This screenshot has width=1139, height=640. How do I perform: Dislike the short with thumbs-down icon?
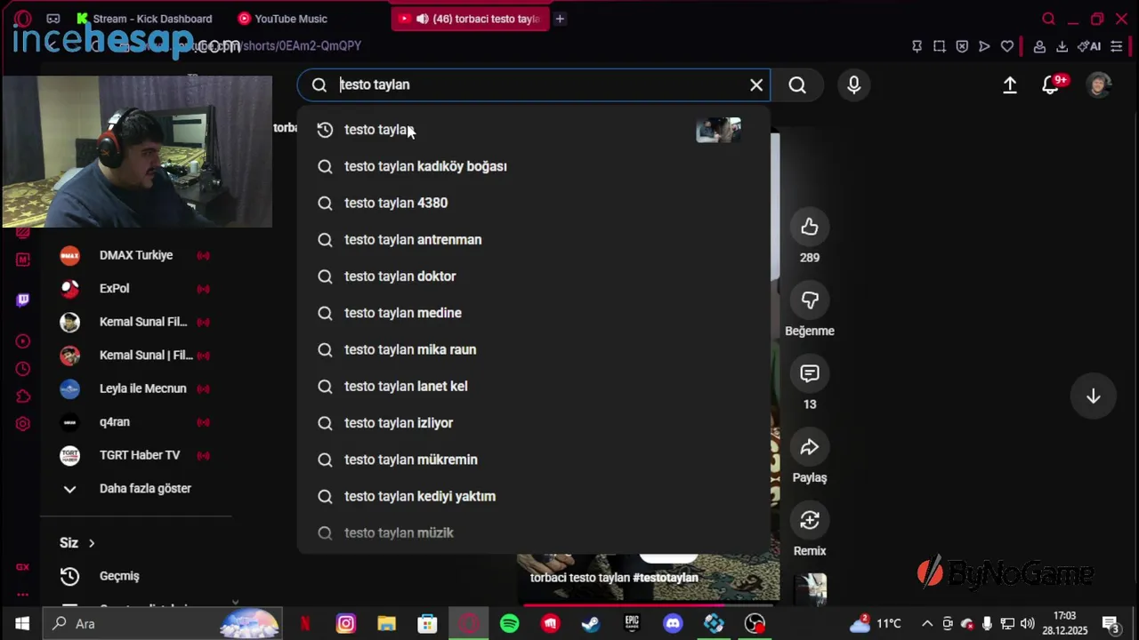tap(810, 300)
